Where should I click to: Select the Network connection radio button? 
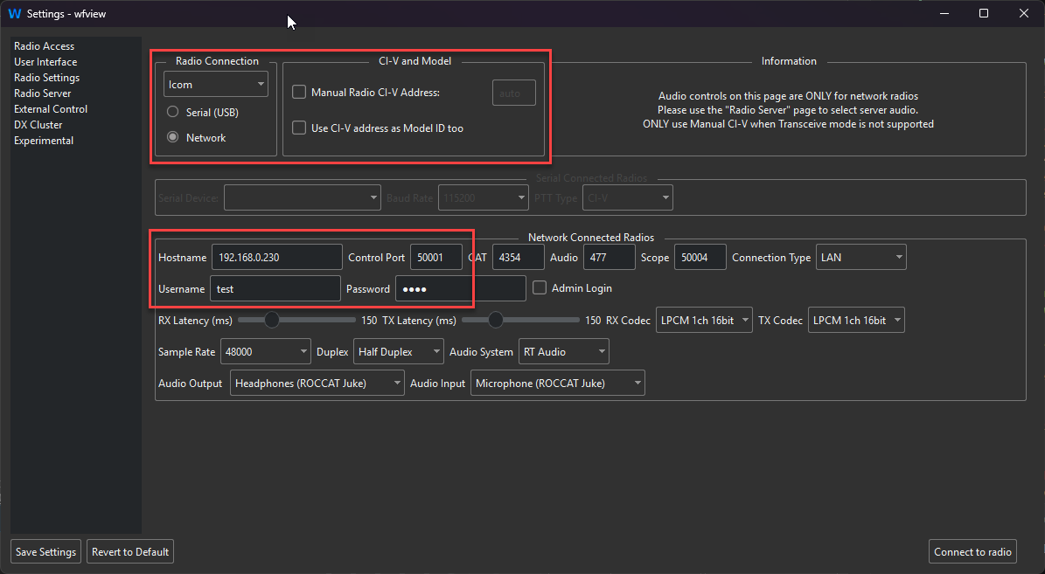click(x=197, y=138)
